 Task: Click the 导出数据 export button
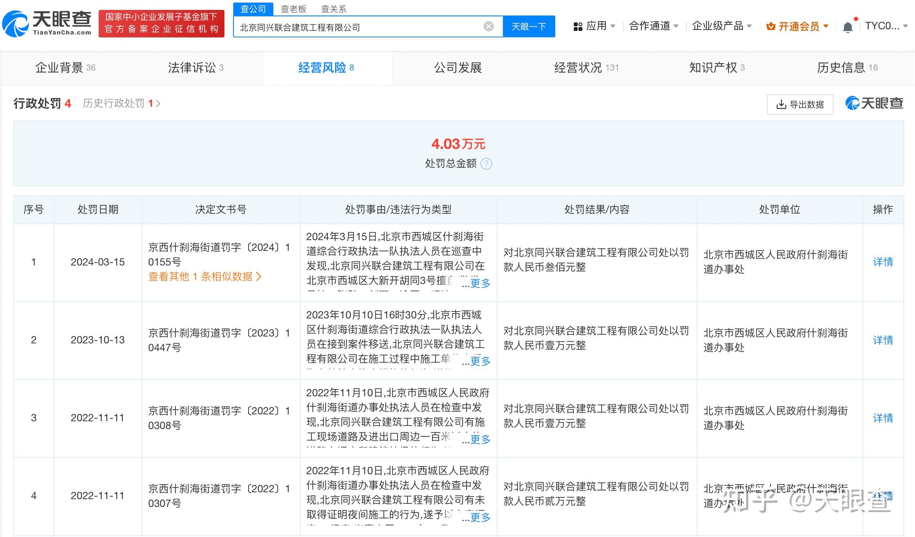pos(800,105)
